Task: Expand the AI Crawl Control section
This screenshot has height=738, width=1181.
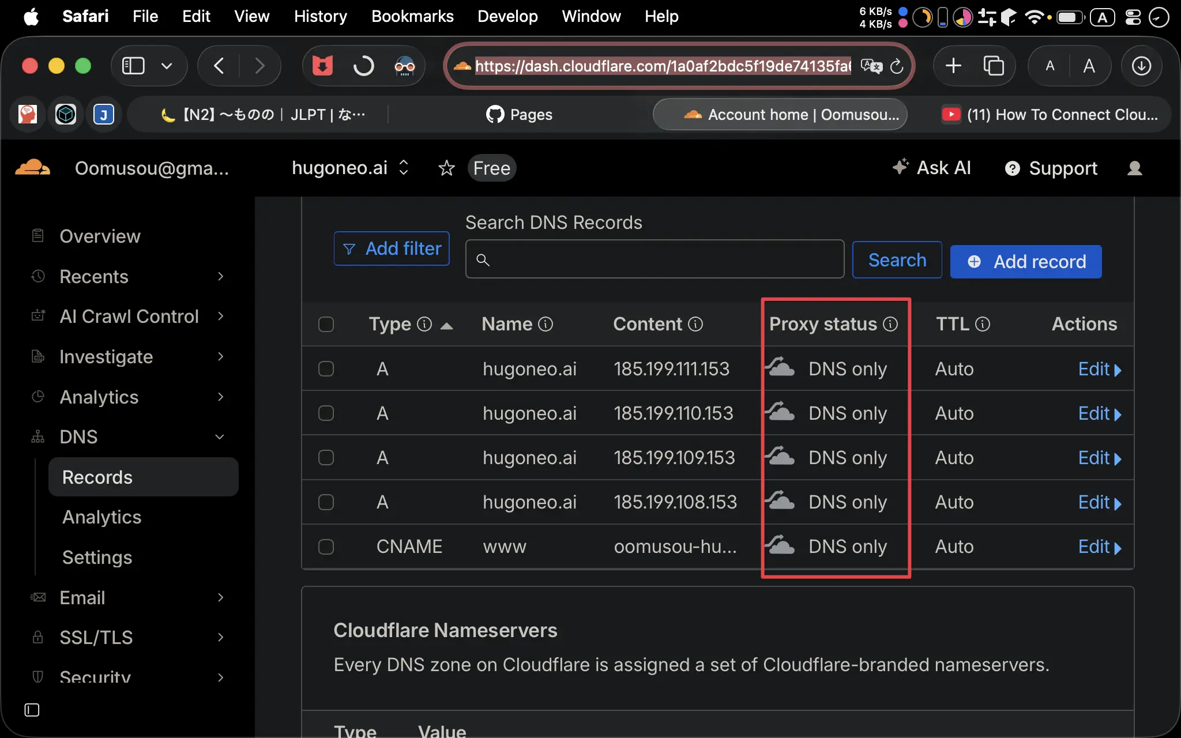Action: coord(220,316)
